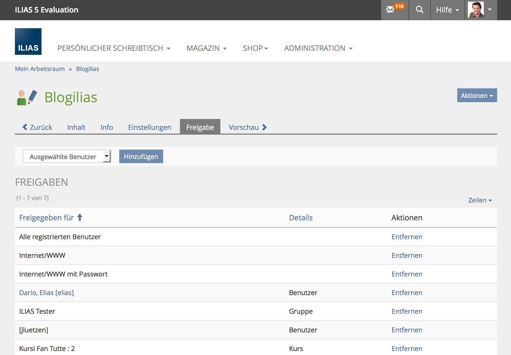
Task: Click the ILIAS logo
Action: (28, 42)
